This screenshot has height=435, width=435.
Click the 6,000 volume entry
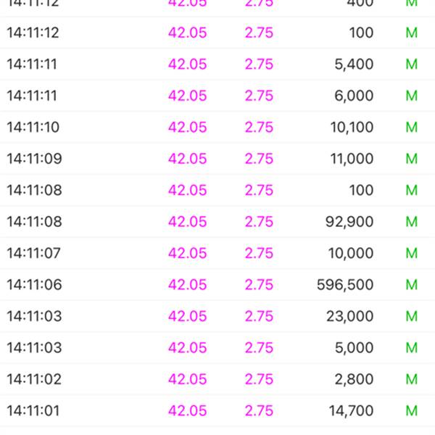coord(355,96)
